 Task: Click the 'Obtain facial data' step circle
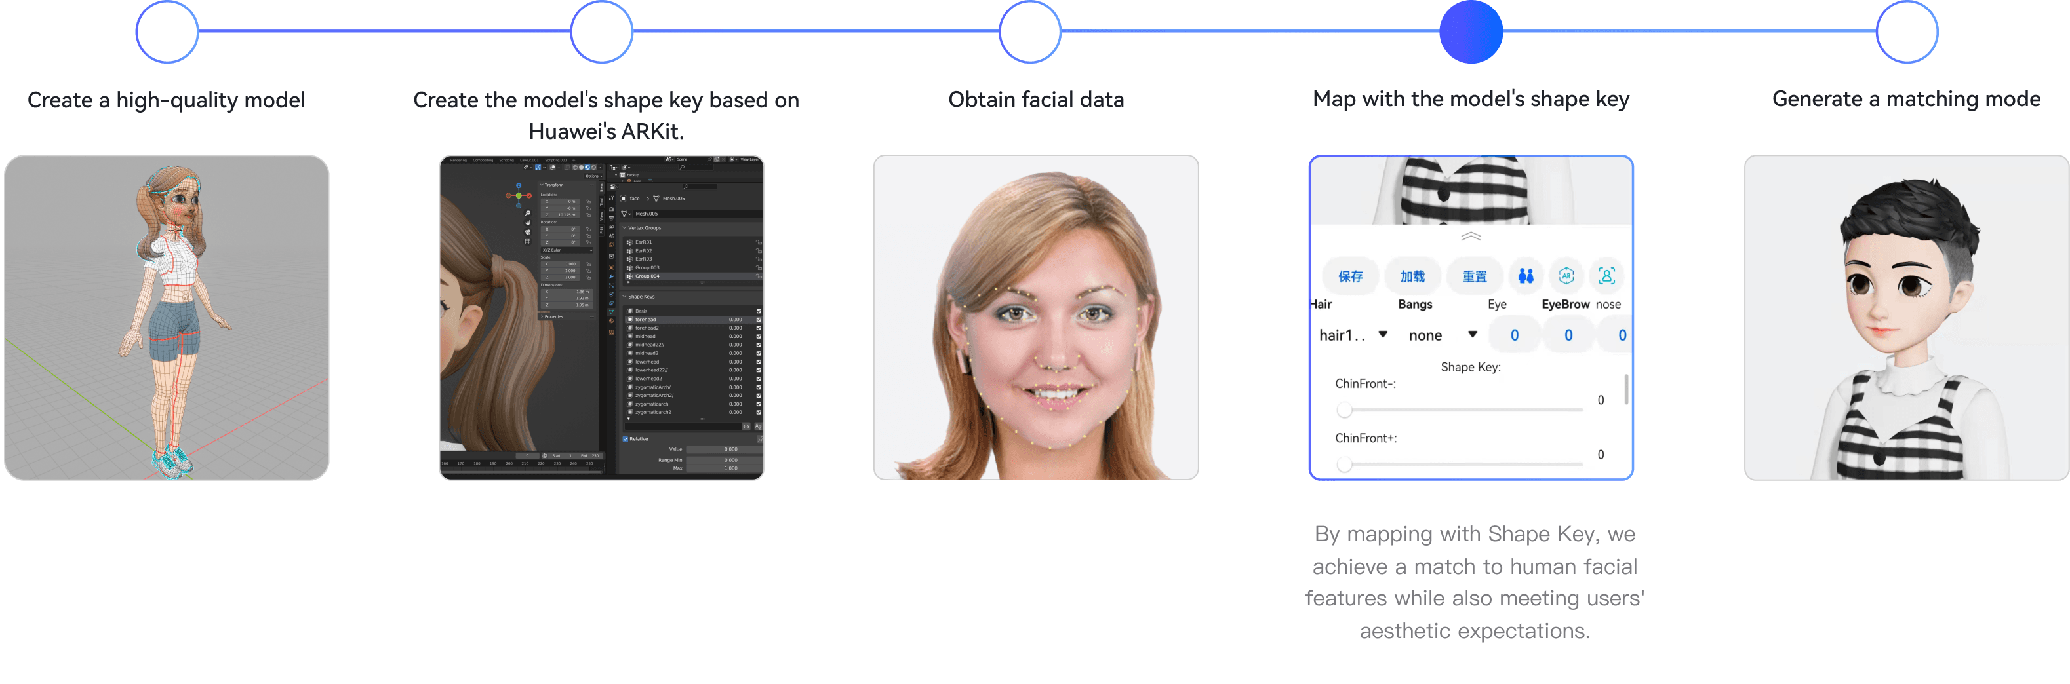1029,31
